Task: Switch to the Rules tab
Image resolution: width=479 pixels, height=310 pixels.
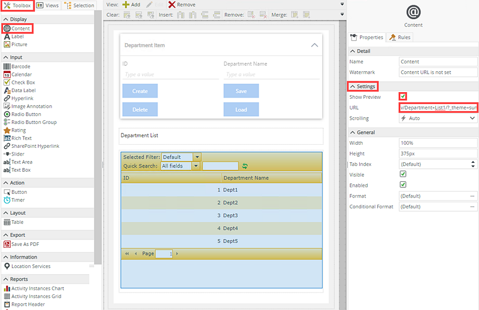Action: point(400,37)
